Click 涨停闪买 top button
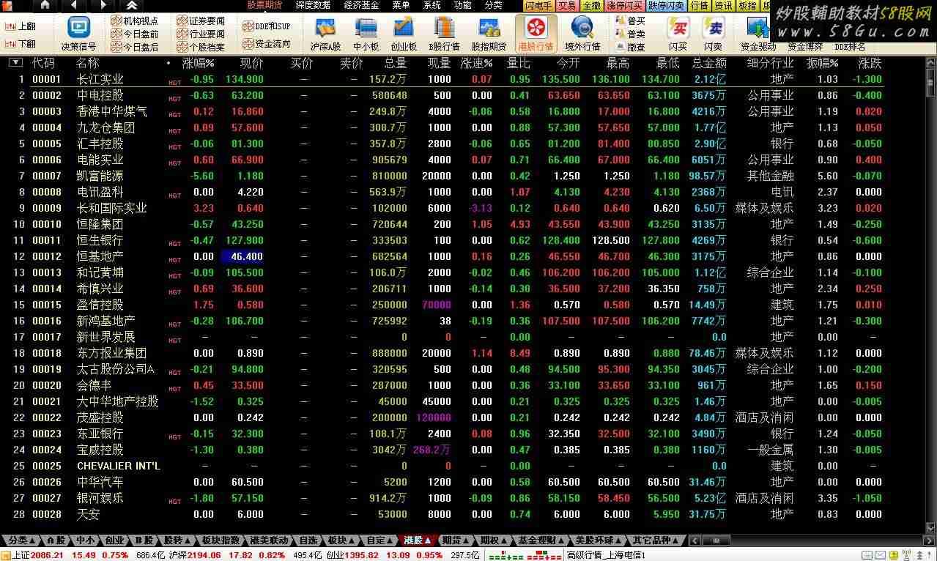The height and width of the screenshot is (561, 937). [624, 5]
